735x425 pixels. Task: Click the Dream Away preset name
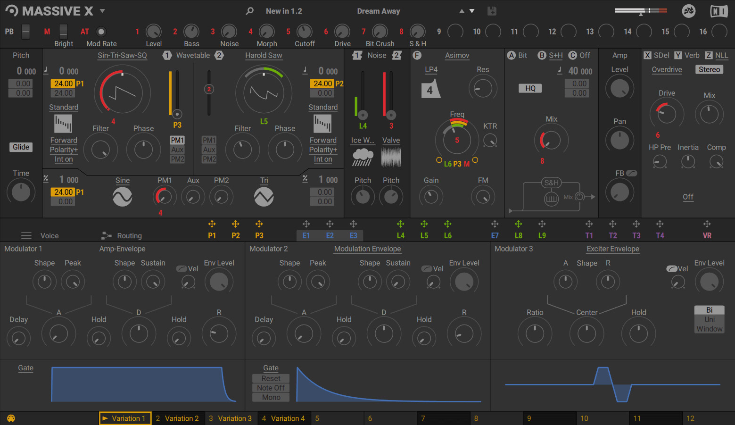pos(379,11)
